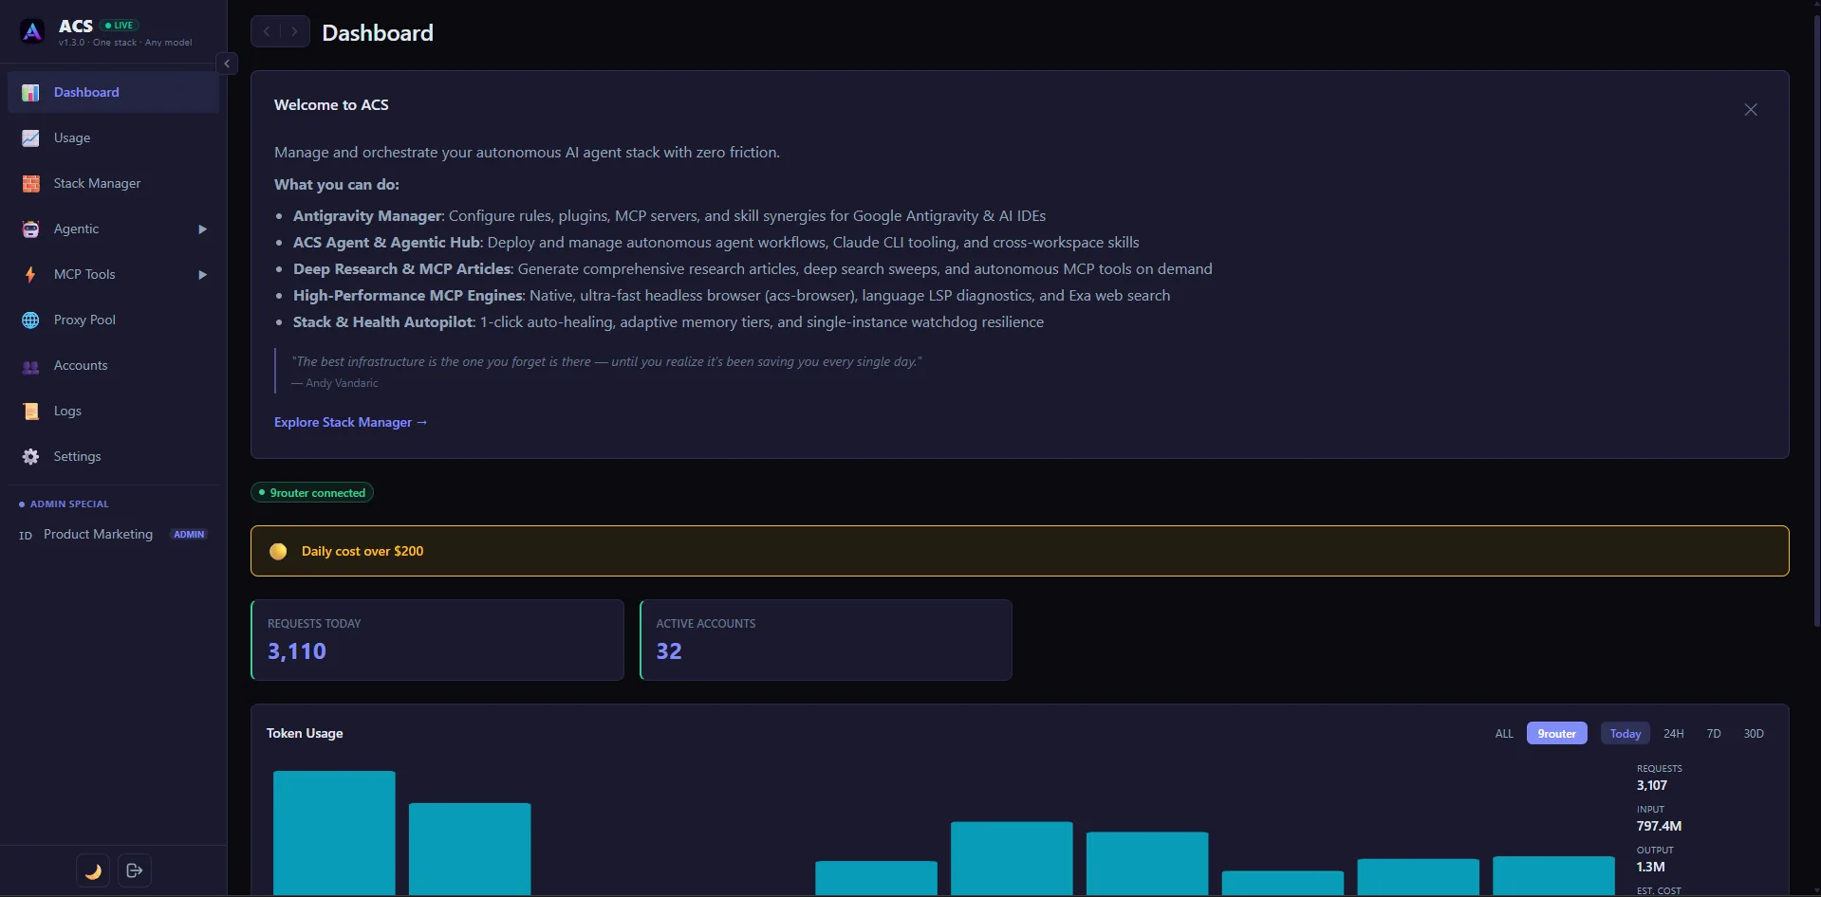Click the Agentic robot icon
Image resolution: width=1821 pixels, height=897 pixels.
point(30,229)
